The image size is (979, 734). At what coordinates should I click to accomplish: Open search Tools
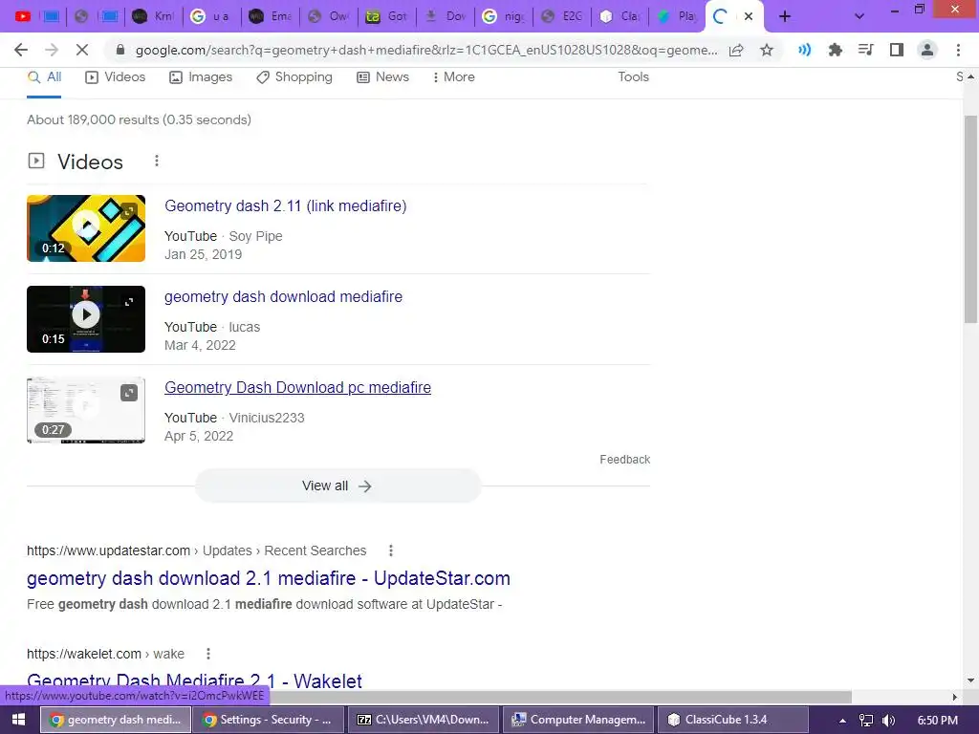click(633, 76)
